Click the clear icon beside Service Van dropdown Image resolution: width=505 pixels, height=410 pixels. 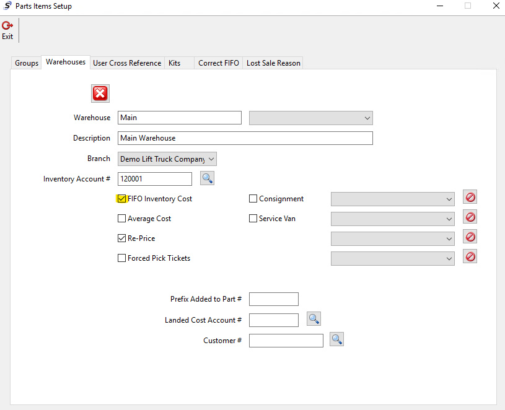click(x=470, y=217)
